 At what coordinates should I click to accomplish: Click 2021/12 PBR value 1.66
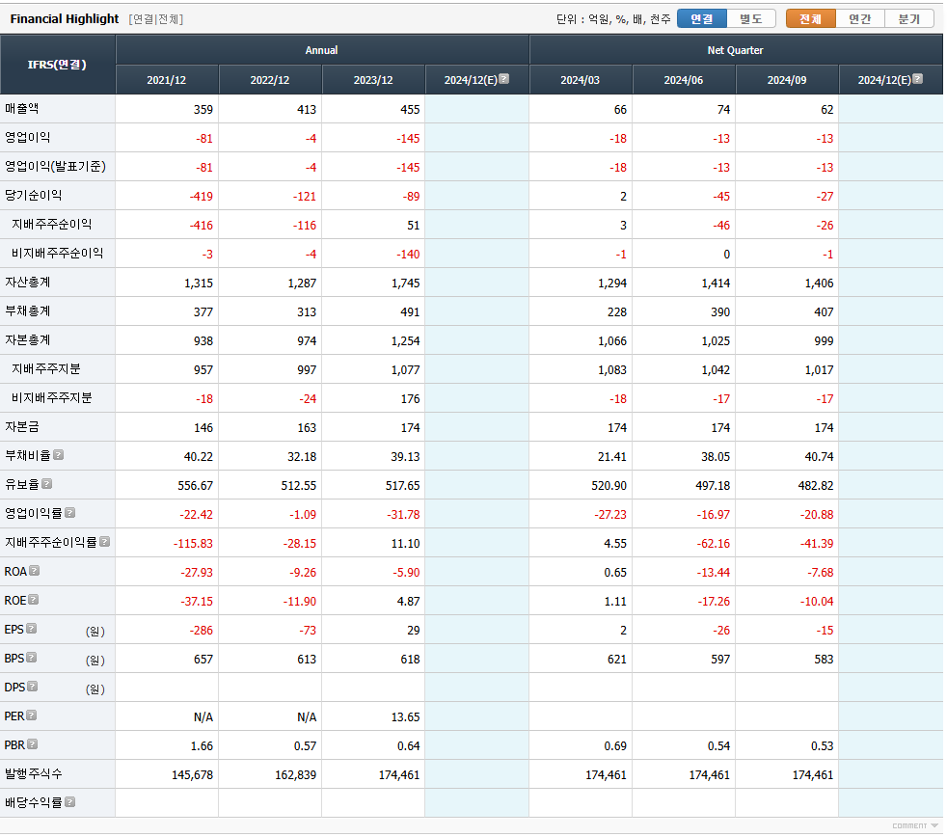click(202, 746)
